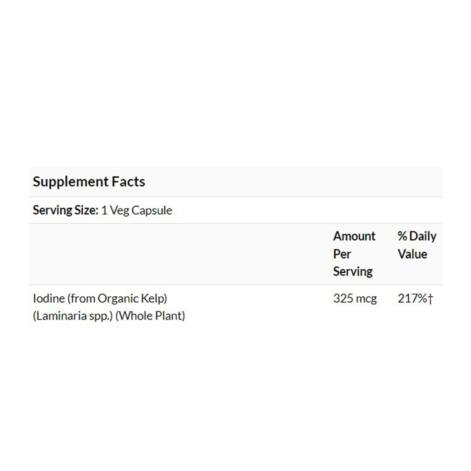The height and width of the screenshot is (471, 471).
Task: Click the "mcg" unit text
Action: click(365, 299)
